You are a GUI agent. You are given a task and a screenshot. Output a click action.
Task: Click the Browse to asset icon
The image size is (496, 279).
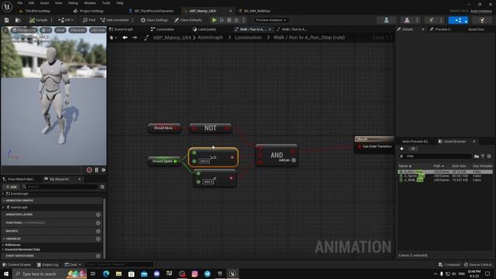(x=18, y=20)
